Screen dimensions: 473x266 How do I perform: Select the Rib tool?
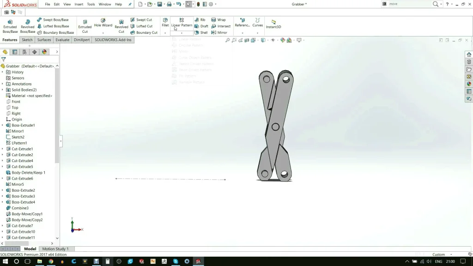200,19
